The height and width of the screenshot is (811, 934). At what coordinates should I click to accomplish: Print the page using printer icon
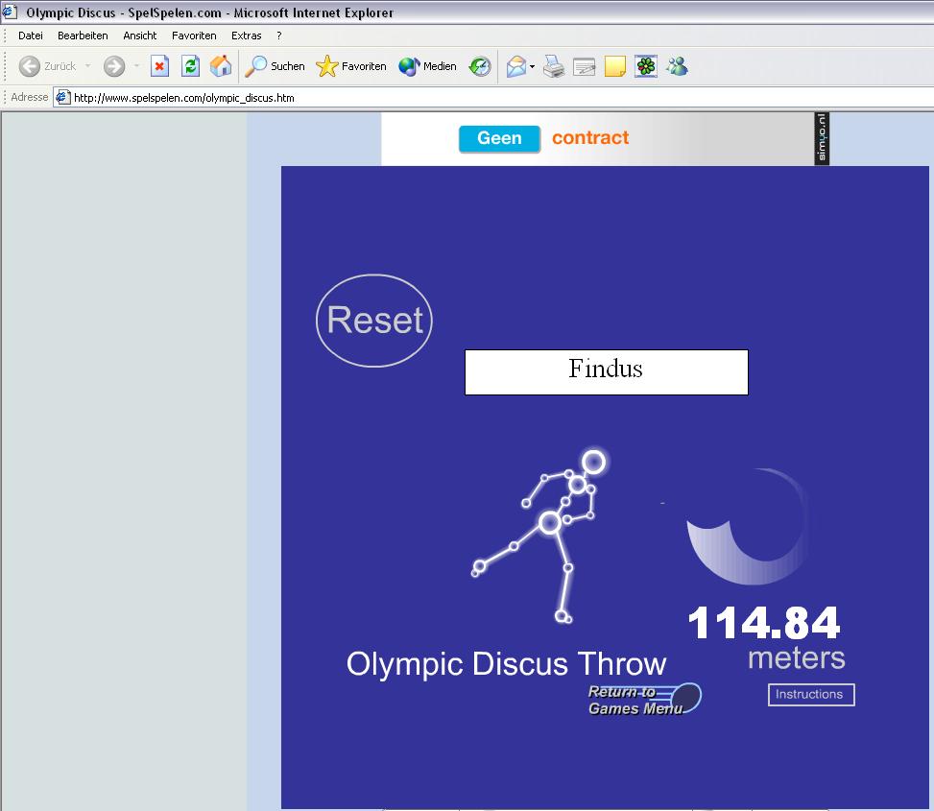click(554, 66)
